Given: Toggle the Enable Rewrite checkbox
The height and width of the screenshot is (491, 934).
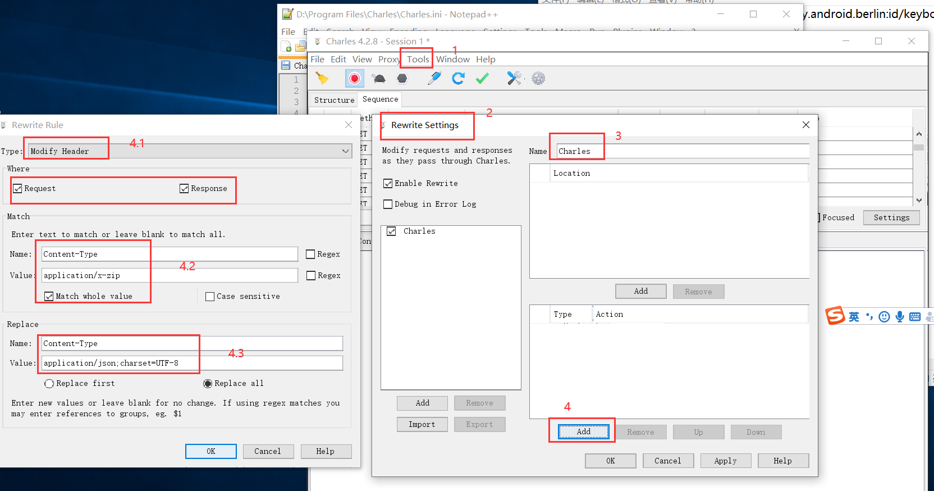Looking at the screenshot, I should pyautogui.click(x=388, y=184).
